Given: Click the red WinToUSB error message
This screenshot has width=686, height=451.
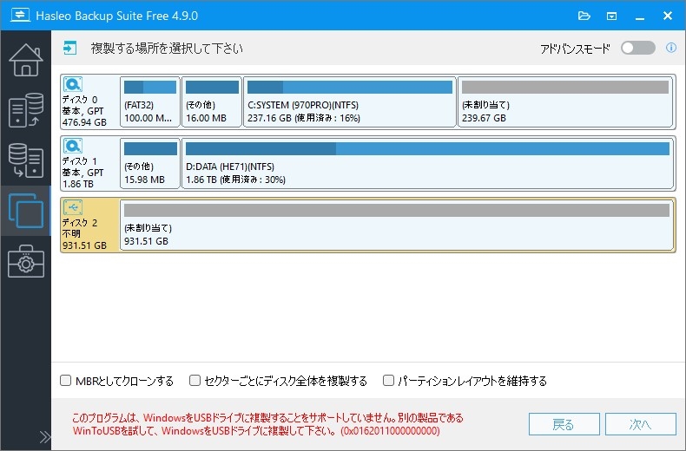Looking at the screenshot, I should tap(267, 424).
